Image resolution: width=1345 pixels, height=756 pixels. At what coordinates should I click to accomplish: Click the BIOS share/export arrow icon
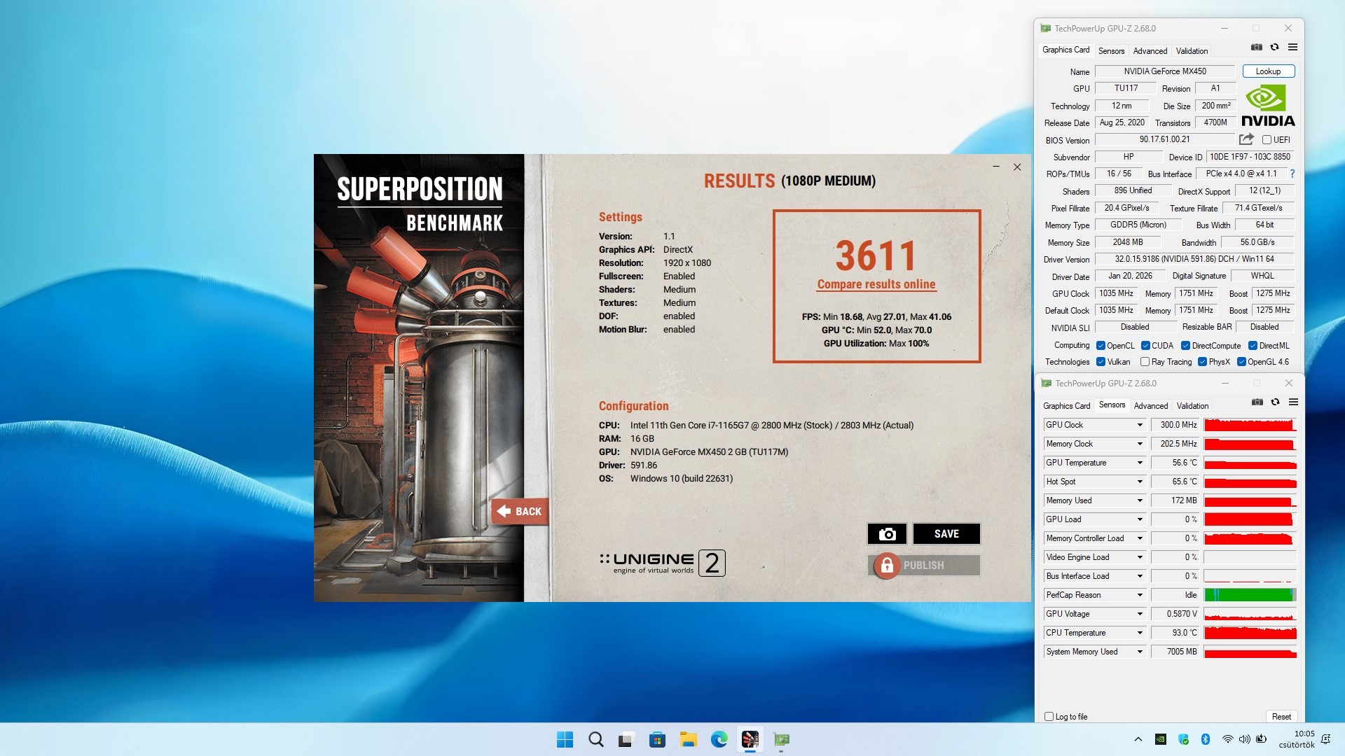click(1246, 139)
